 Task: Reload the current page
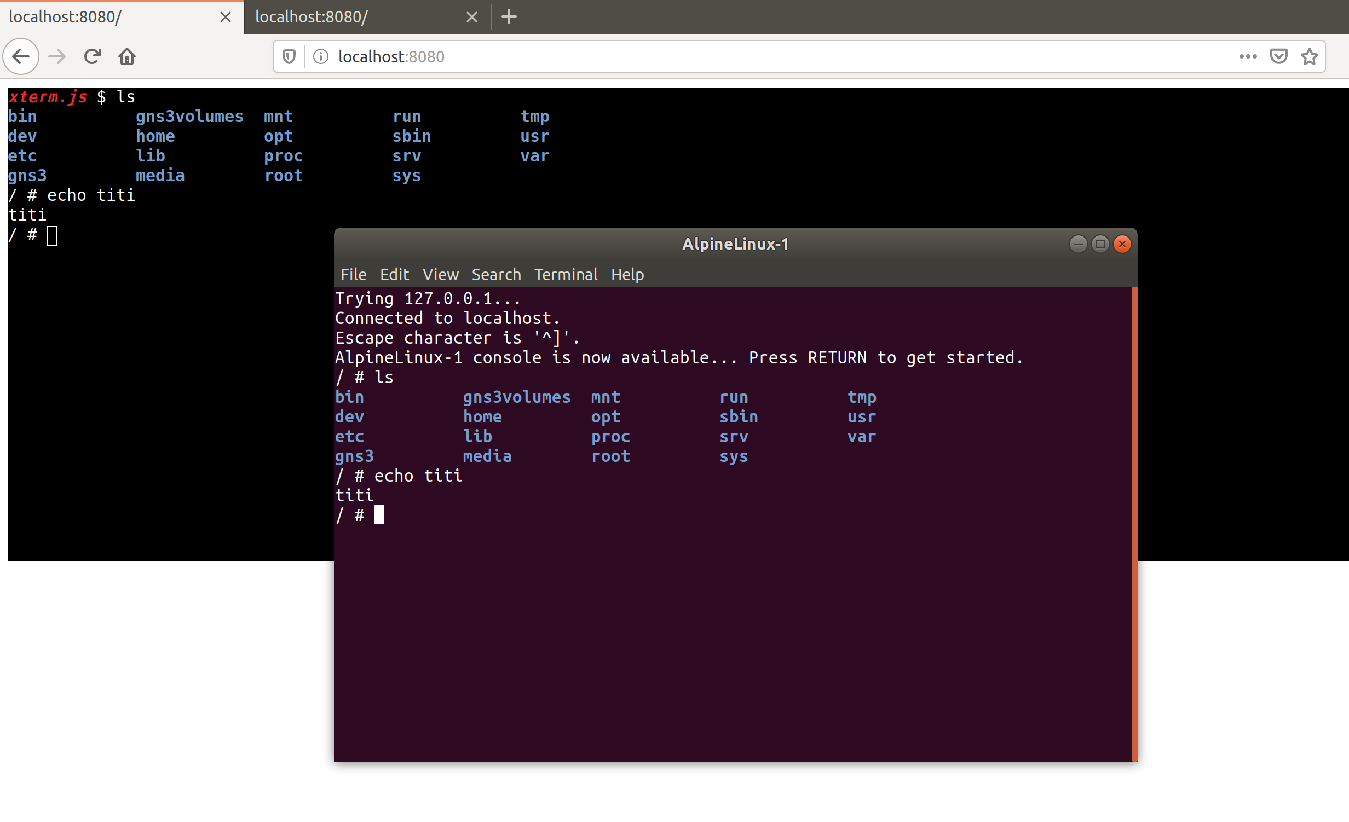pos(92,56)
